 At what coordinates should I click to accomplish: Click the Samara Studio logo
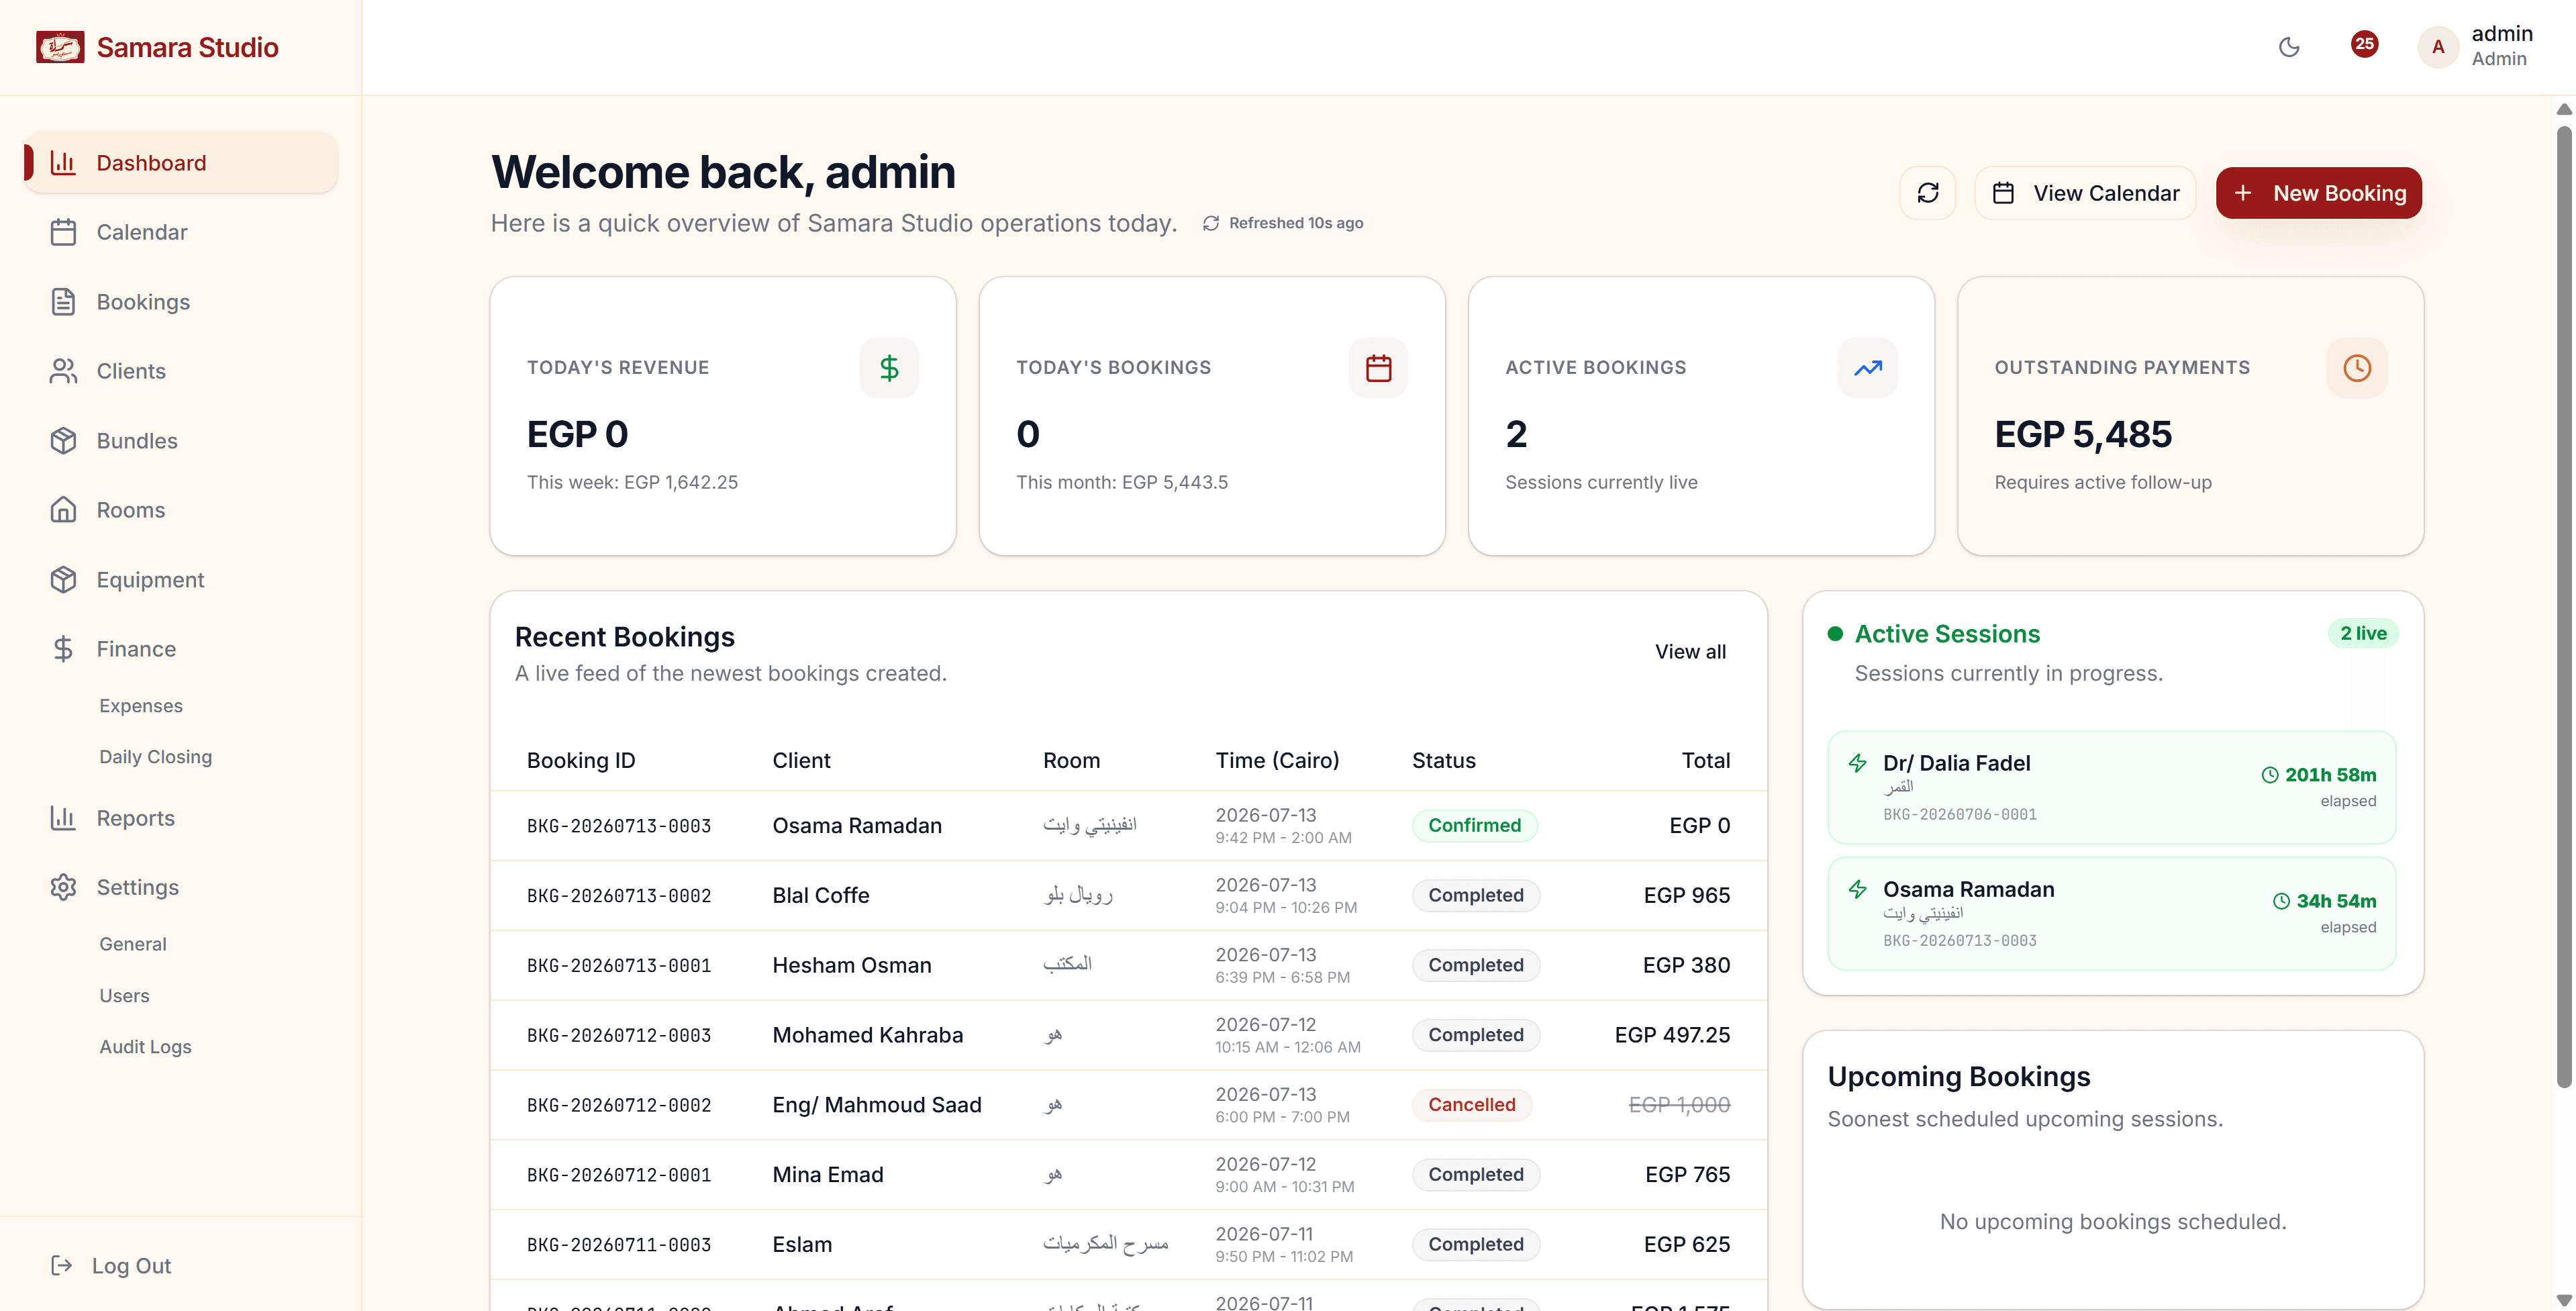[x=60, y=47]
